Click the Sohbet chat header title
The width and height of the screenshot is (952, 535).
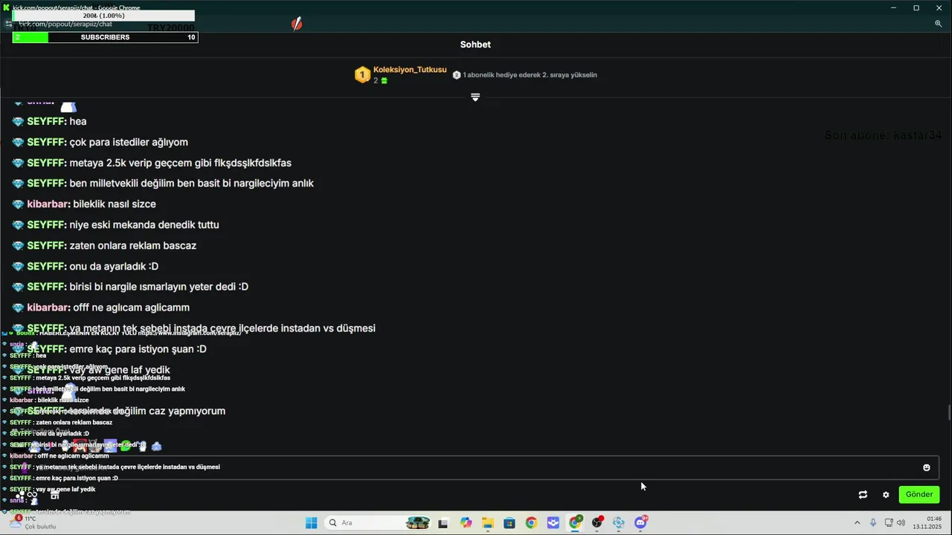click(475, 45)
